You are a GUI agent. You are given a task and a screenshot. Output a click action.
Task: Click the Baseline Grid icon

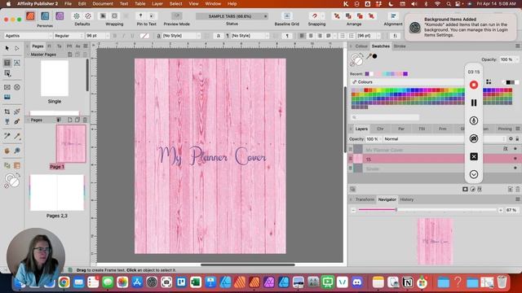click(286, 16)
